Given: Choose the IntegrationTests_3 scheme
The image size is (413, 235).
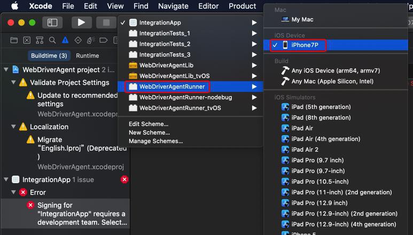Looking at the screenshot, I should click(x=190, y=54).
